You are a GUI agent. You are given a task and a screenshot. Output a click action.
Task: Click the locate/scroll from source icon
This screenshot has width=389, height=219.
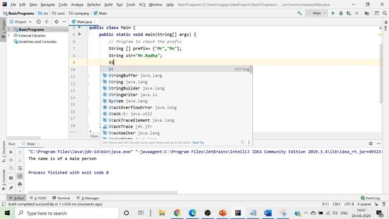pyautogui.click(x=38, y=22)
